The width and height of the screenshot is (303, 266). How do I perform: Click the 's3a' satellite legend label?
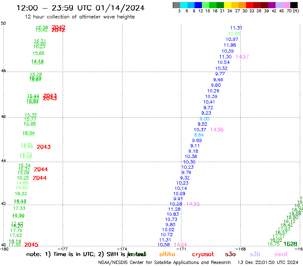230,254
